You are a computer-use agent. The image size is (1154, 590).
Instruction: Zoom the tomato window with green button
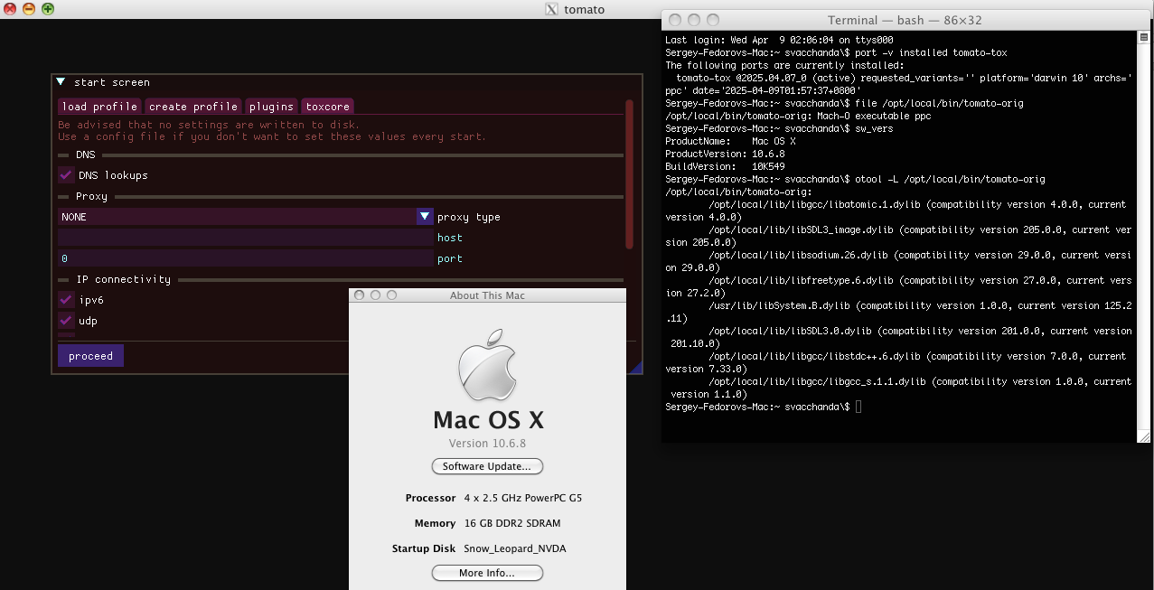[47, 9]
